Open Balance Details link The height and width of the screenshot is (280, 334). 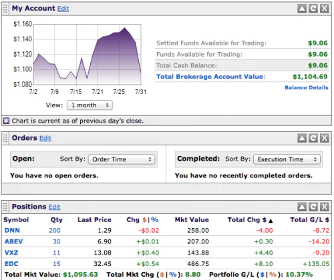point(307,87)
